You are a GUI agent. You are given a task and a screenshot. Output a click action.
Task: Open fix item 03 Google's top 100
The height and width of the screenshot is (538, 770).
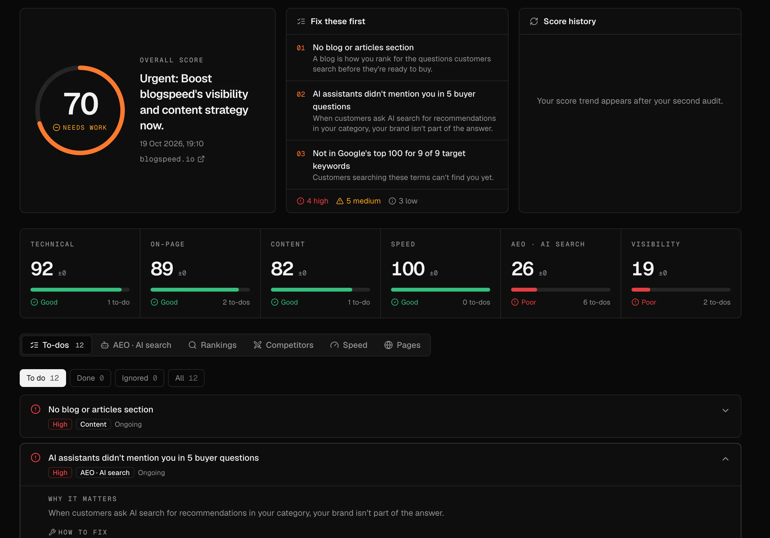397,165
